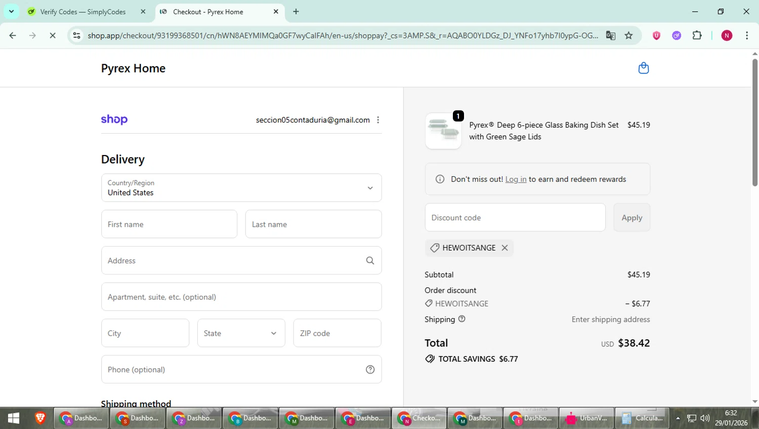Open the Country/Region dropdown
This screenshot has height=429, width=759.
coord(241,188)
